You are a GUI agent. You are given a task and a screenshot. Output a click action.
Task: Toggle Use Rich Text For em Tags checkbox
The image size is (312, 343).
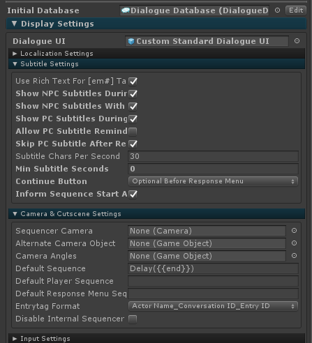pyautogui.click(x=133, y=82)
